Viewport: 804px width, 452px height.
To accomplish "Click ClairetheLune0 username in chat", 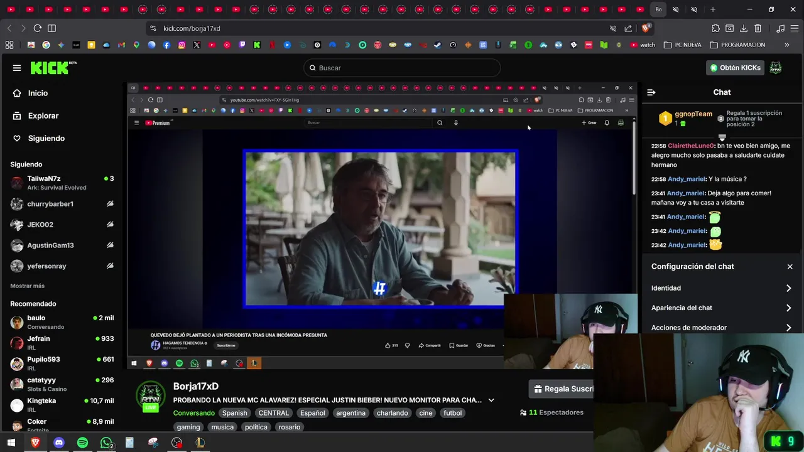I will [x=691, y=146].
